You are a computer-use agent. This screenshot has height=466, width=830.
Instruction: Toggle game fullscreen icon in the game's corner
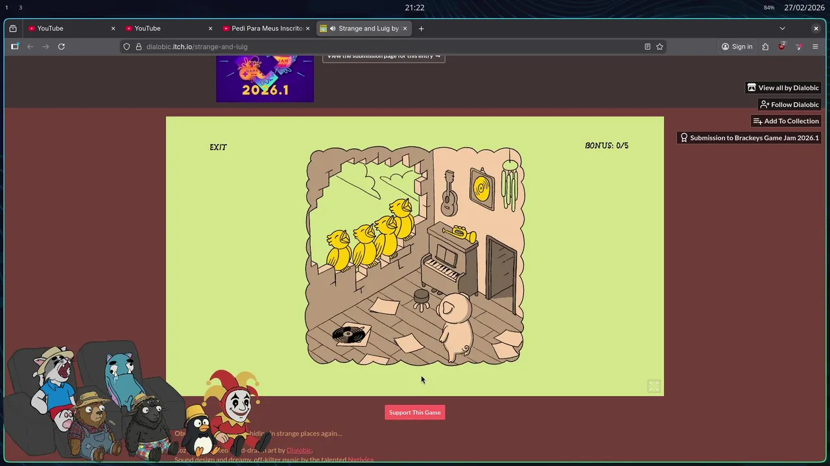pos(654,386)
